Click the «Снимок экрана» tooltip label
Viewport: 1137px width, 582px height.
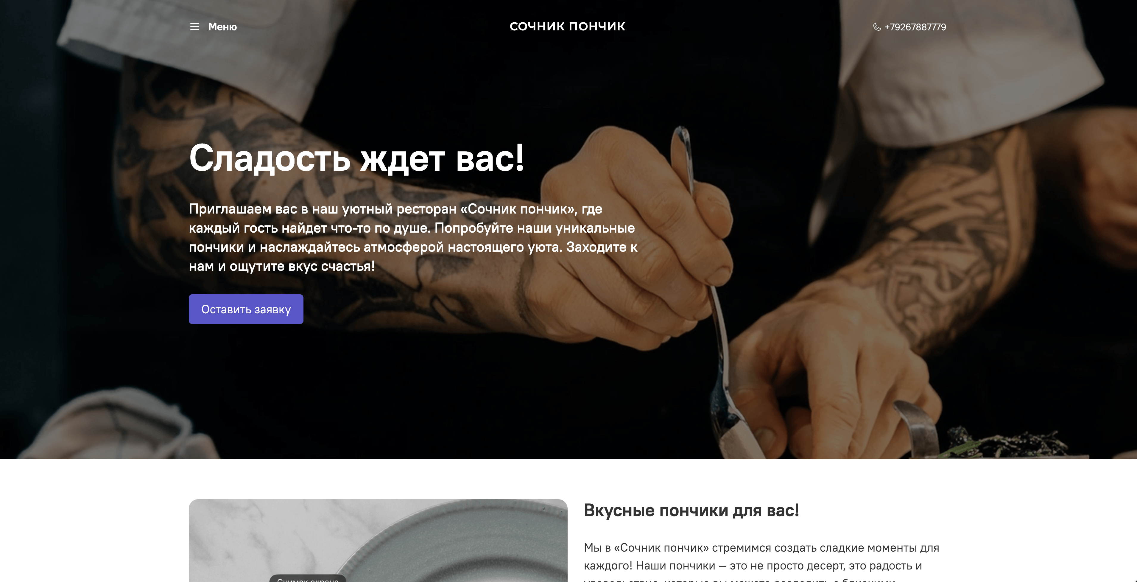pos(308,579)
